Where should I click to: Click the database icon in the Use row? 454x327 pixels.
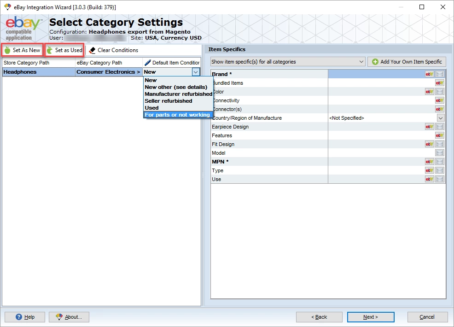[x=440, y=179]
